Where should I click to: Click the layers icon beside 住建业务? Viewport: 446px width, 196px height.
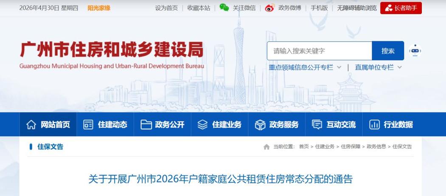[202, 124]
